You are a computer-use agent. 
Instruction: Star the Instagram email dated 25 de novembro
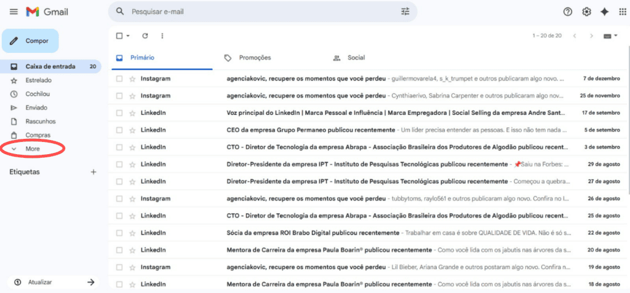coord(132,96)
